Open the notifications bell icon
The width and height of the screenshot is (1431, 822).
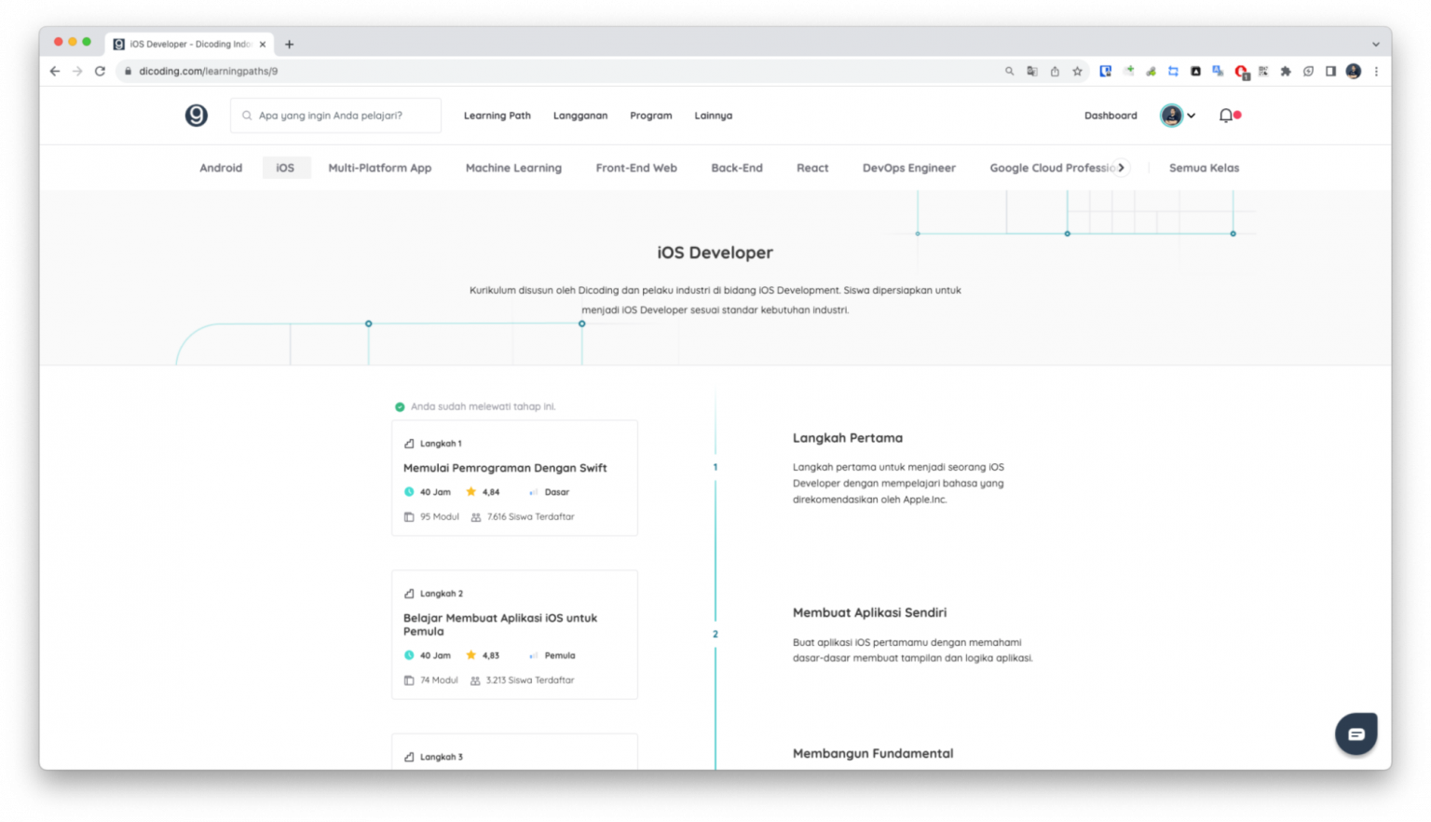click(x=1226, y=116)
